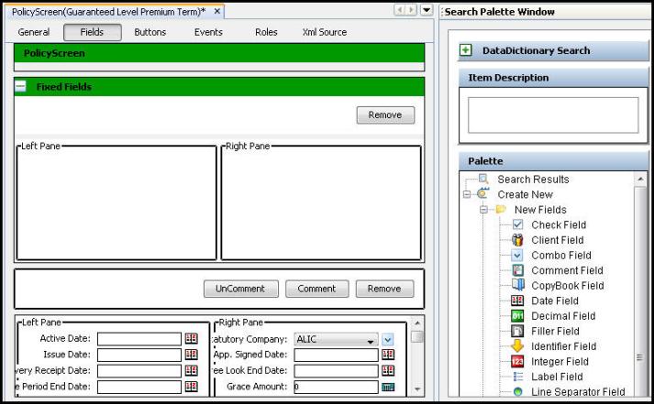Select Comment Field tree label
Screen dimensions: 654x404
tap(567, 270)
